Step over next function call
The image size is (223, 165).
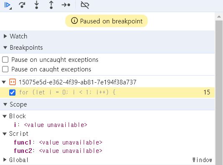(22, 5)
